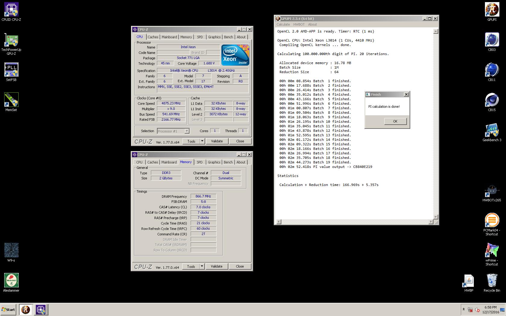Click Tools button in bottom CPU-Z
This screenshot has height=316, width=506.
191,266
